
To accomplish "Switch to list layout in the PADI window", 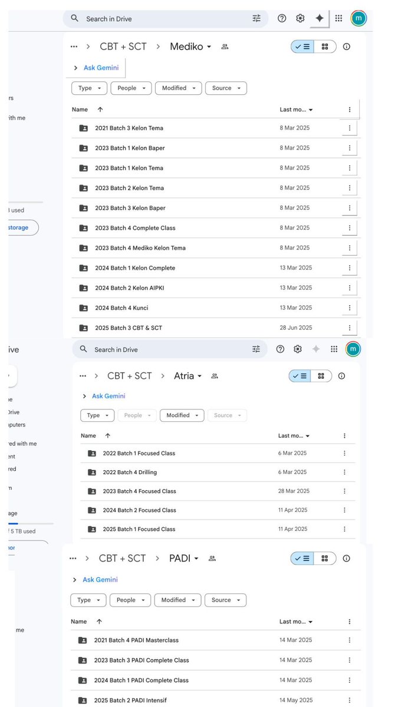I will pos(302,559).
